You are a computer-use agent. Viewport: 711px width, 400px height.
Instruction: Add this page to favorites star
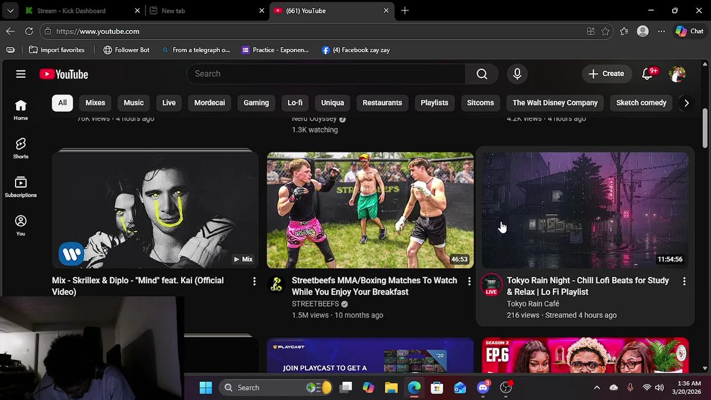pos(605,32)
